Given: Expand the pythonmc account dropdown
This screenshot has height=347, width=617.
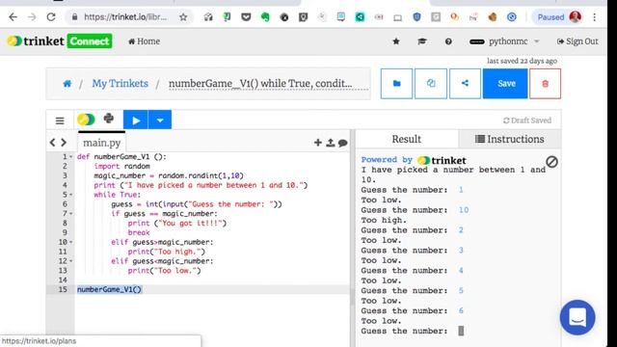Looking at the screenshot, I should click(504, 41).
